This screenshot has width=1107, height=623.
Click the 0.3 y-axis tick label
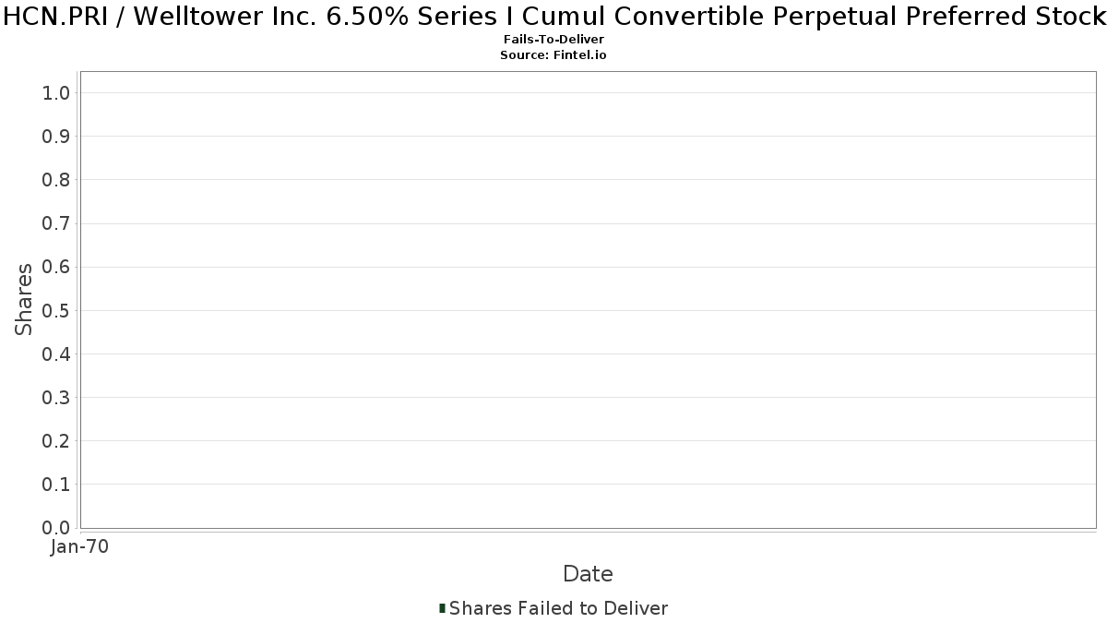(x=56, y=397)
